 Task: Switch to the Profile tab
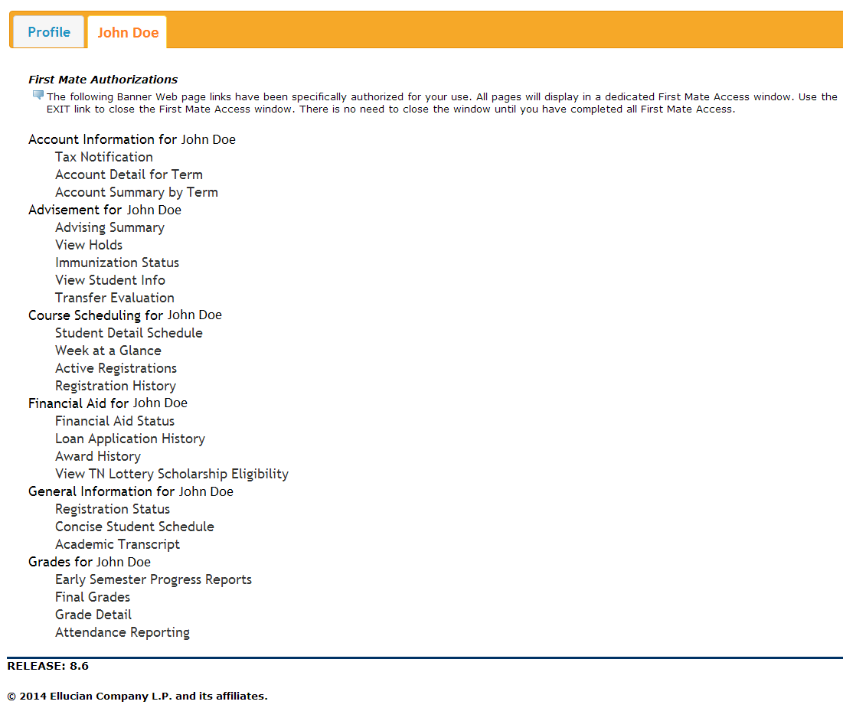coord(49,32)
